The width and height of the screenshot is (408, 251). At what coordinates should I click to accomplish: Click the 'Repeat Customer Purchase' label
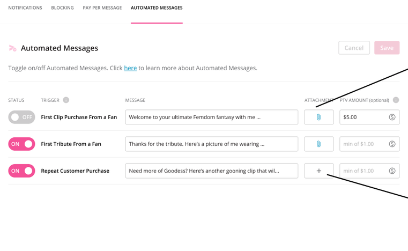pos(75,171)
